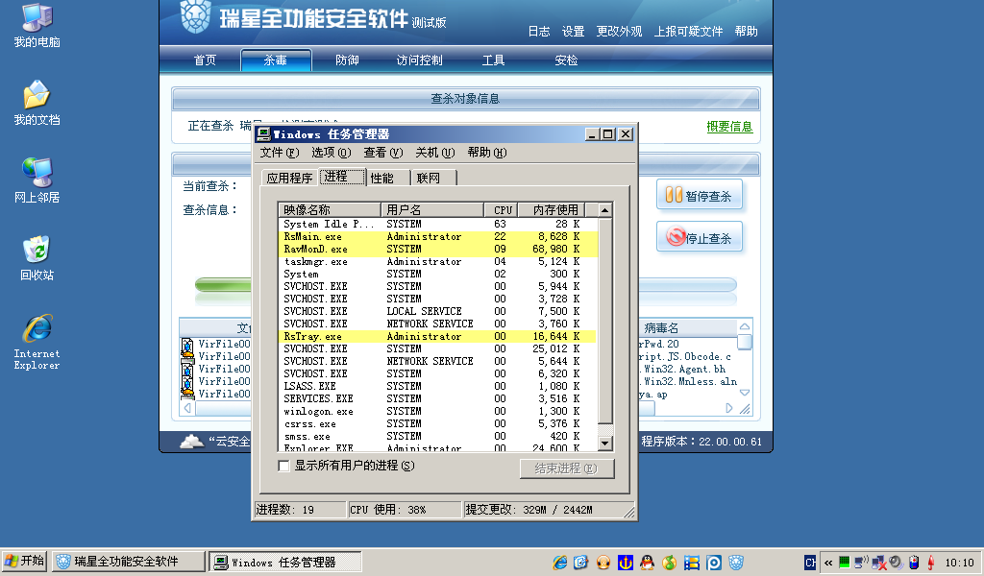Click the Rising lion shield quick launch icon

pos(736,563)
